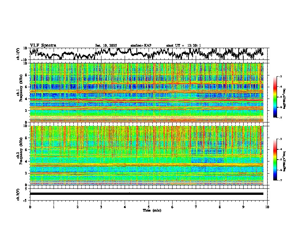Click the ch.2 colorbar log(PSD) label
The image size is (301, 232).
[x=284, y=161]
